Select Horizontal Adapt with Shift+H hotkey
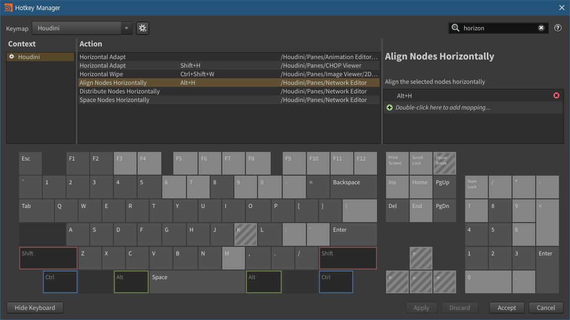 point(229,66)
